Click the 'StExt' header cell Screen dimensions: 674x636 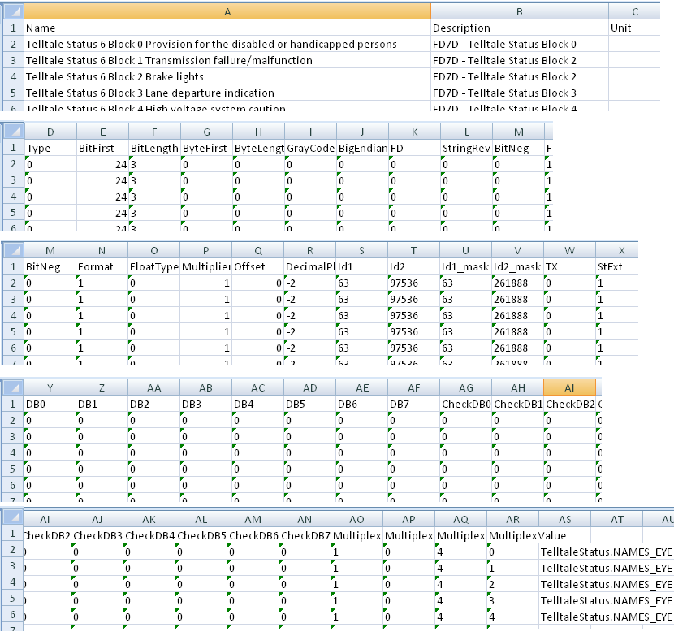tap(617, 266)
